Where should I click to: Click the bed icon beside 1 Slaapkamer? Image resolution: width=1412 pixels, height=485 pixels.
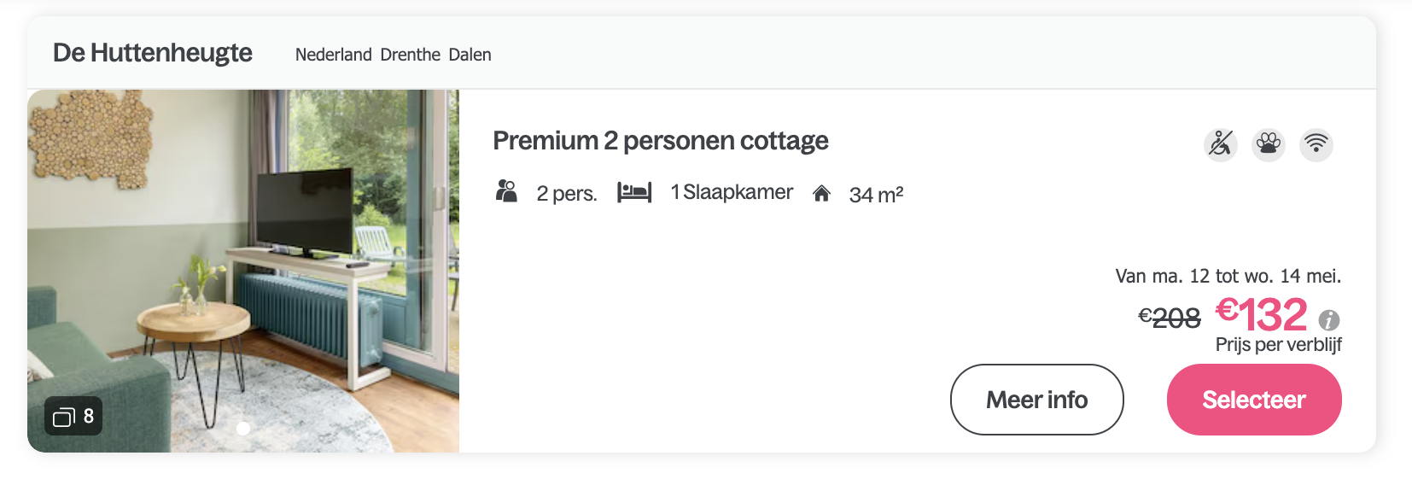(x=634, y=192)
